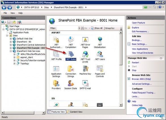Open the Help menu
The width and height of the screenshot is (166, 120).
point(20,13)
